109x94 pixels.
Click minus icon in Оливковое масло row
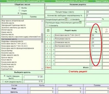point(50,43)
